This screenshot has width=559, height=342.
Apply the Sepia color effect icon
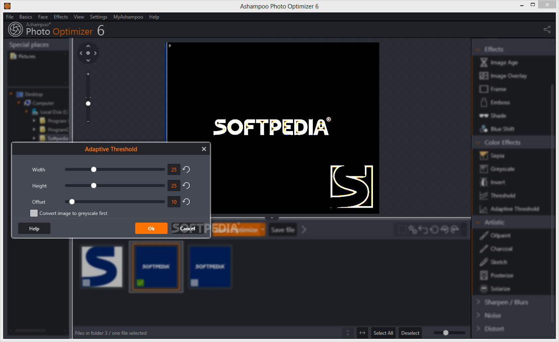click(x=484, y=156)
